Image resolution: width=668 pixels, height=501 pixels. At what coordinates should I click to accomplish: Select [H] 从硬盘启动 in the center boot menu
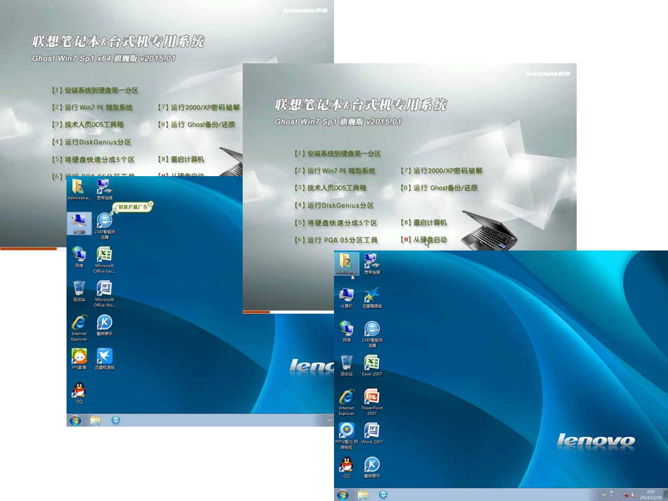coord(423,240)
